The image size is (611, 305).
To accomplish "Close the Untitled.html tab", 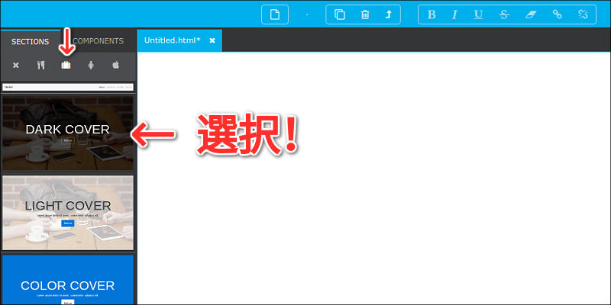I will 212,40.
